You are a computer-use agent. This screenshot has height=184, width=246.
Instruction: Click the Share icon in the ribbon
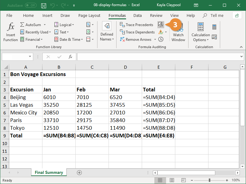tap(237, 16)
